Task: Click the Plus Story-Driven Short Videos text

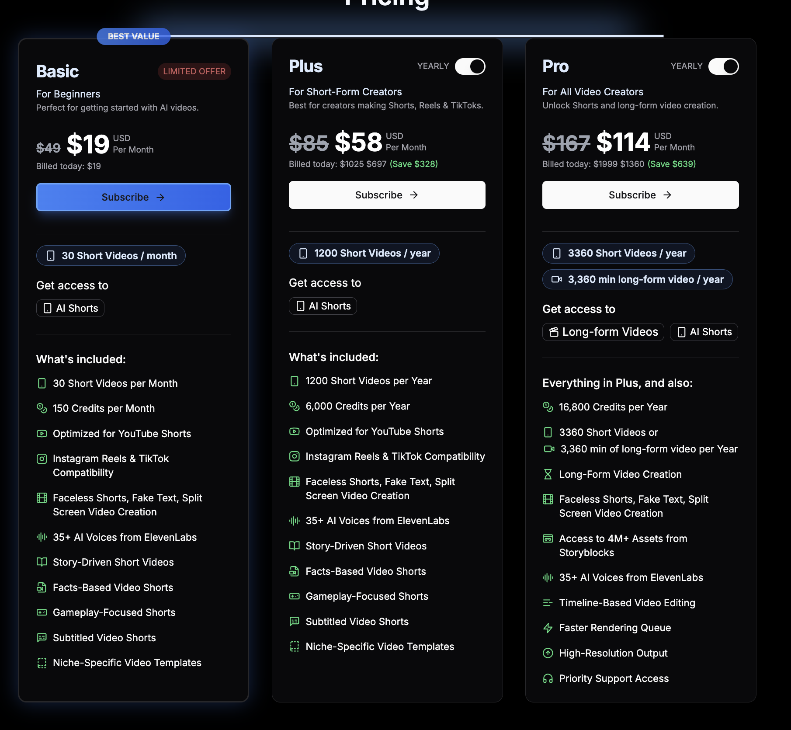Action: pyautogui.click(x=366, y=546)
